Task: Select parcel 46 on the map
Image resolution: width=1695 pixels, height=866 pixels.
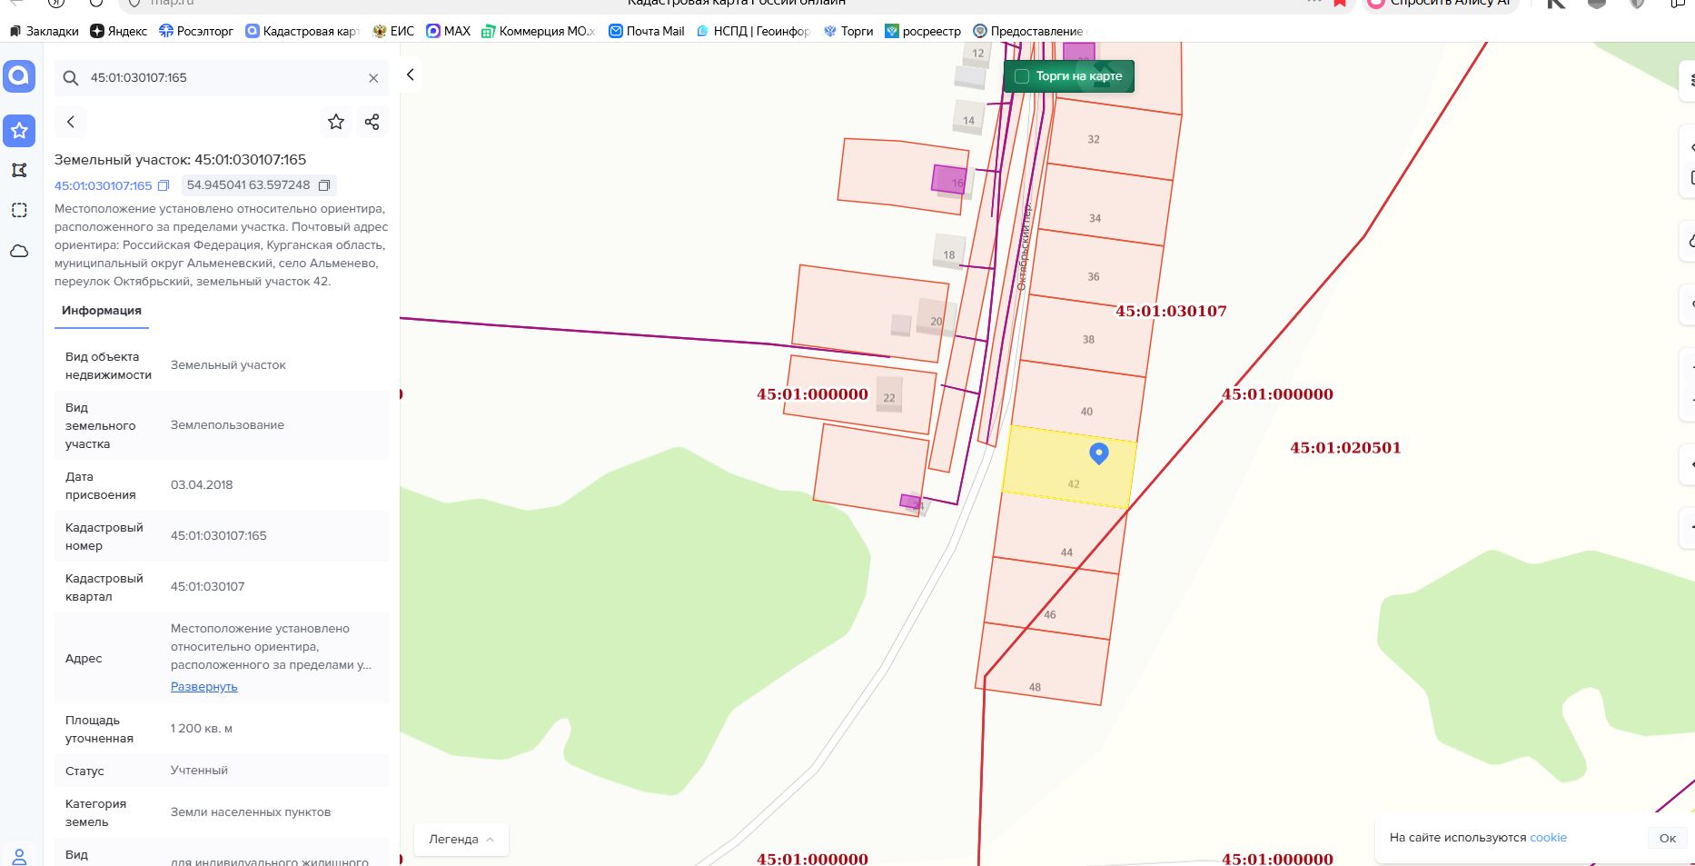Action: [x=1051, y=600]
